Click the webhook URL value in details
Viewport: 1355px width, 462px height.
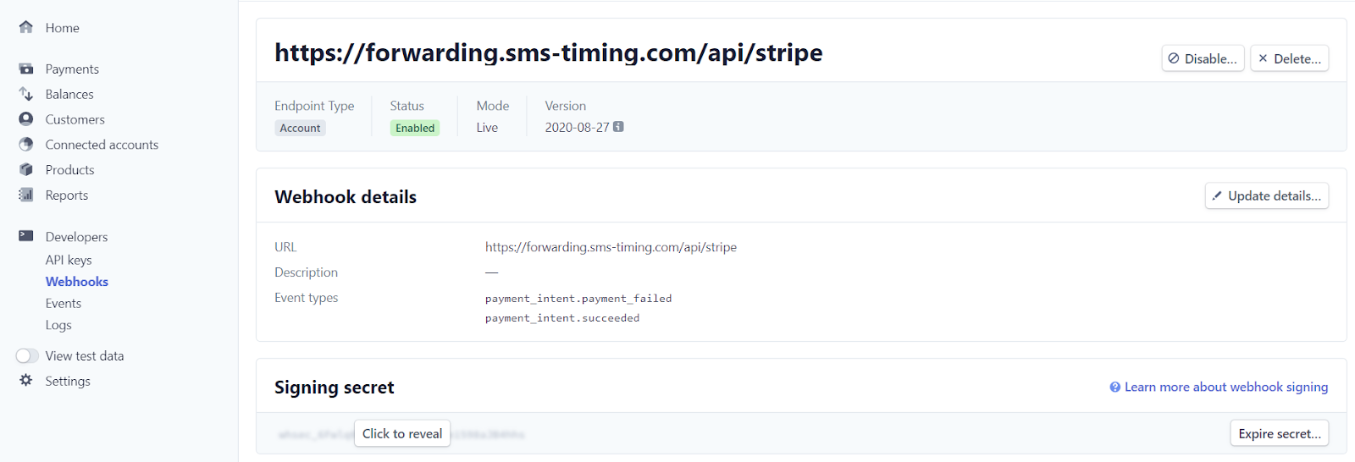coord(611,247)
